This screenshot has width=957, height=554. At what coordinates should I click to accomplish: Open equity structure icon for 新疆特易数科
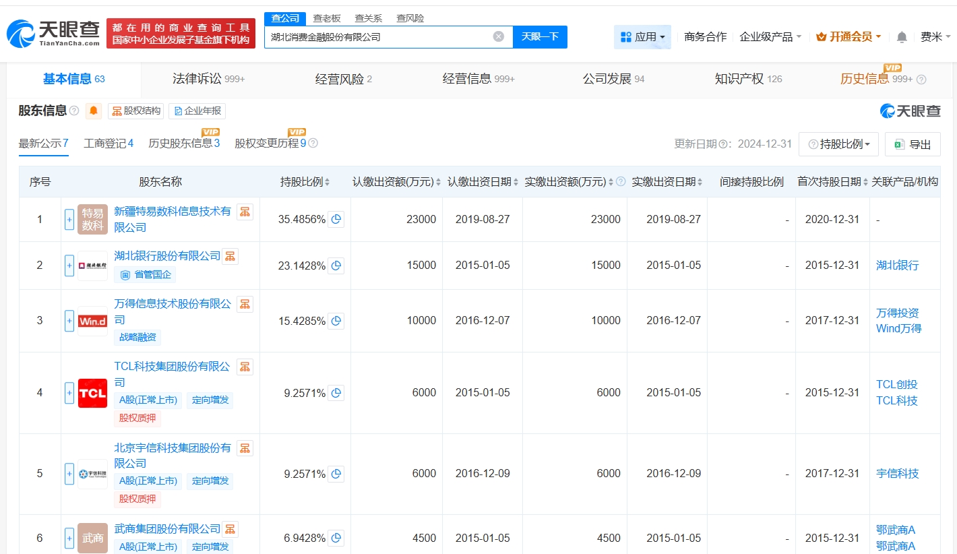click(245, 212)
